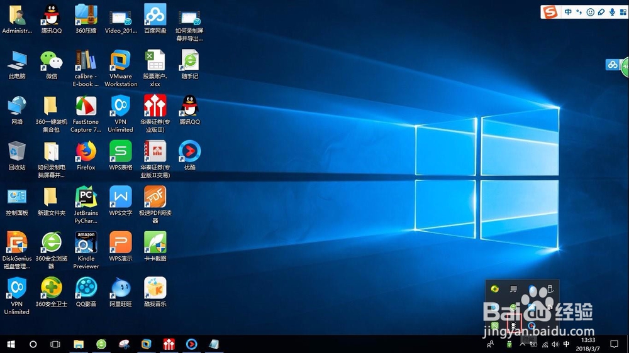This screenshot has width=629, height=353.
Task: Launch 酷我音乐 desktop shortcut
Action: point(155,293)
